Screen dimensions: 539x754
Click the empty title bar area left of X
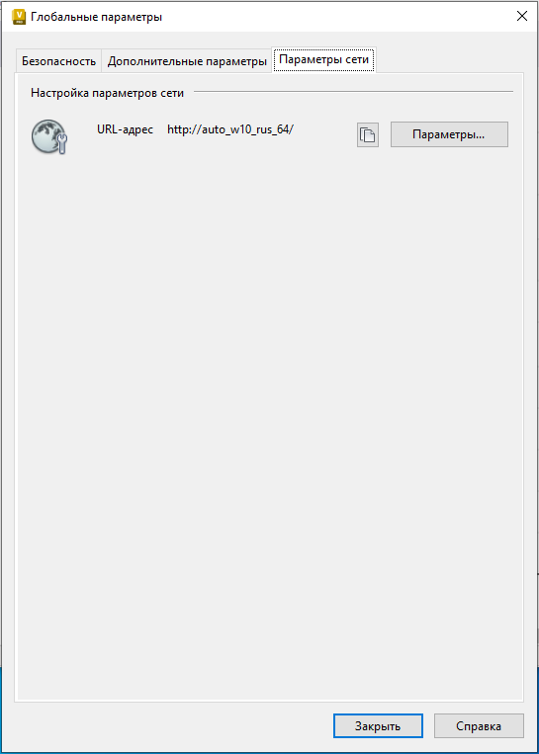337,17
